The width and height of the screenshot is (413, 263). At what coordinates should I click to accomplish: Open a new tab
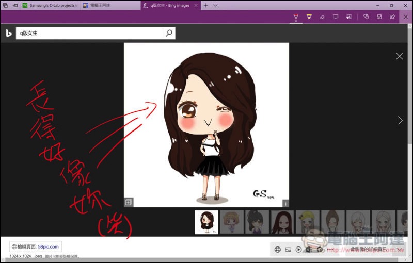[205, 5]
